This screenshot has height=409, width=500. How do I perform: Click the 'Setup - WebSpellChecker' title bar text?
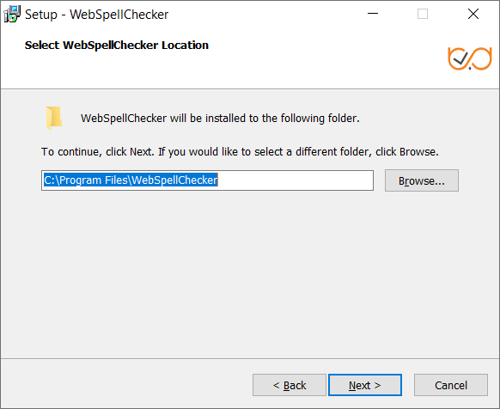[96, 15]
